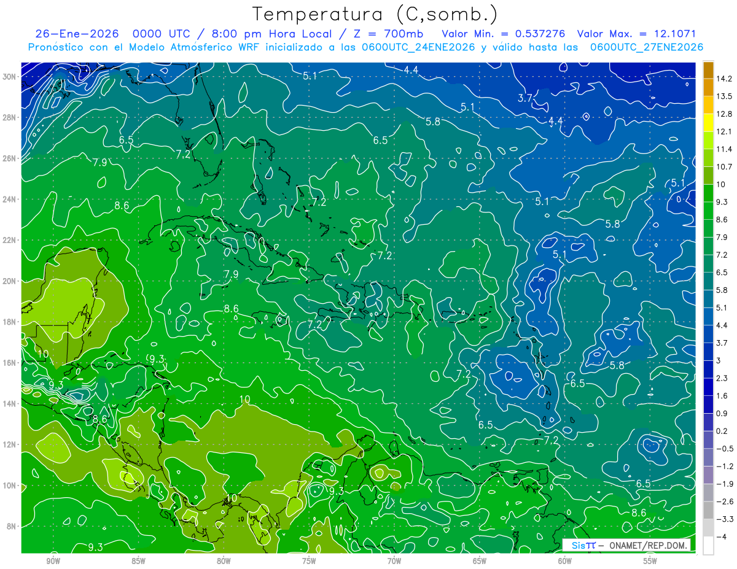Click the colorbar label "-0.5"
Image resolution: width=737 pixels, height=569 pixels.
pos(724,449)
